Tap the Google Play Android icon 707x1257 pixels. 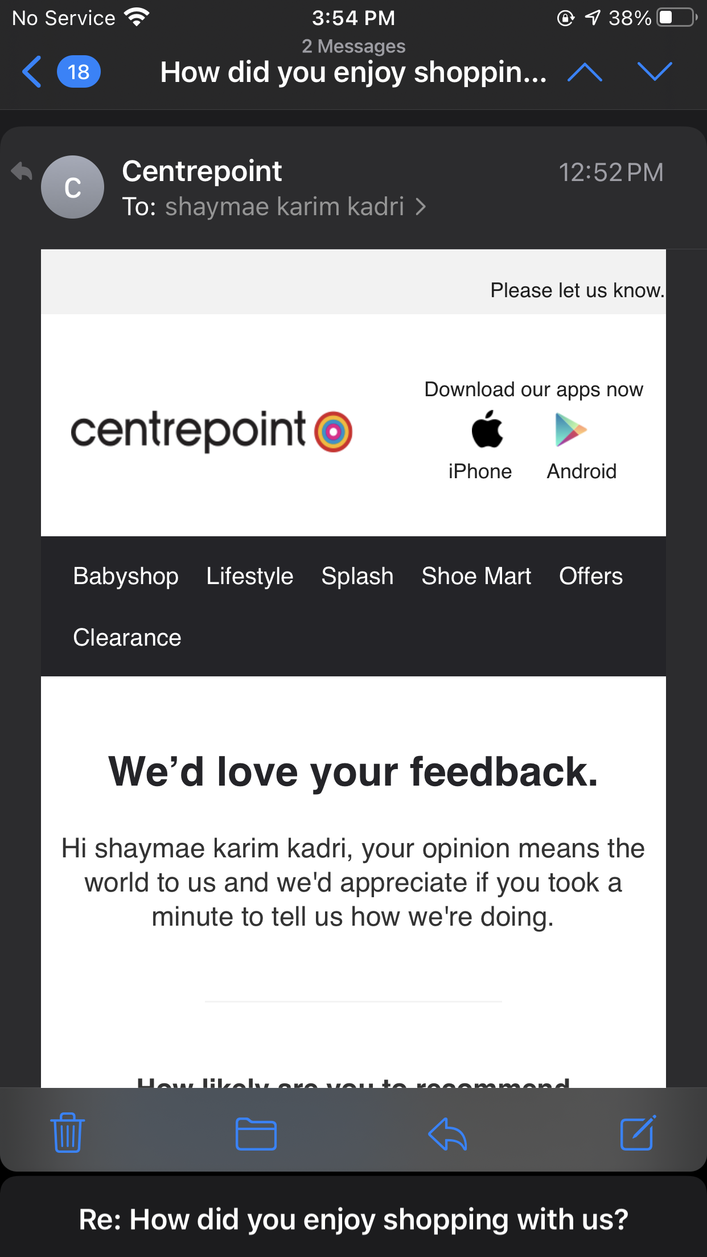pos(570,430)
